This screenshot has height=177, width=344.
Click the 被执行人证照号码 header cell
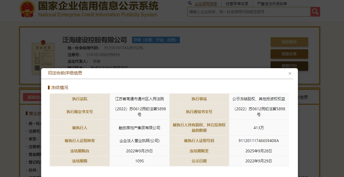pos(199,141)
